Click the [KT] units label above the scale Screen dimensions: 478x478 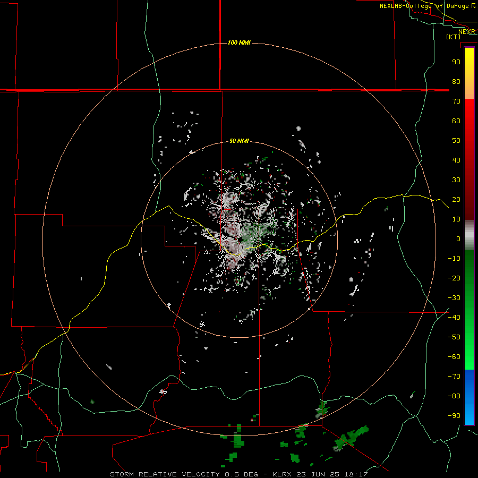454,37
